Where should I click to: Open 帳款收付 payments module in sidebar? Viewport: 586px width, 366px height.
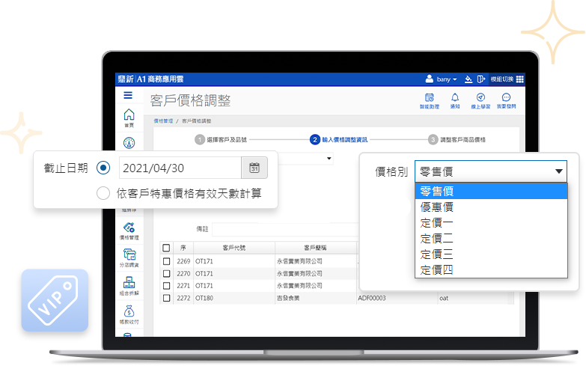[x=129, y=314]
